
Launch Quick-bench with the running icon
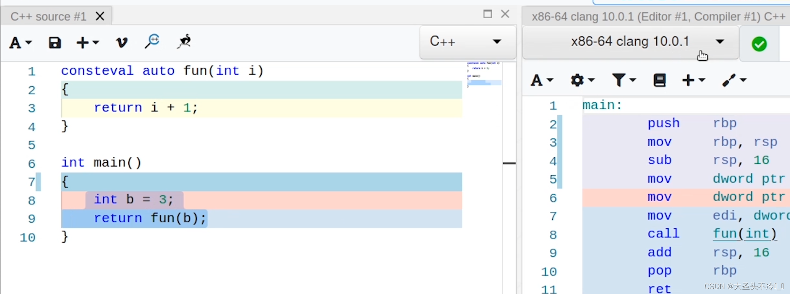coord(184,41)
